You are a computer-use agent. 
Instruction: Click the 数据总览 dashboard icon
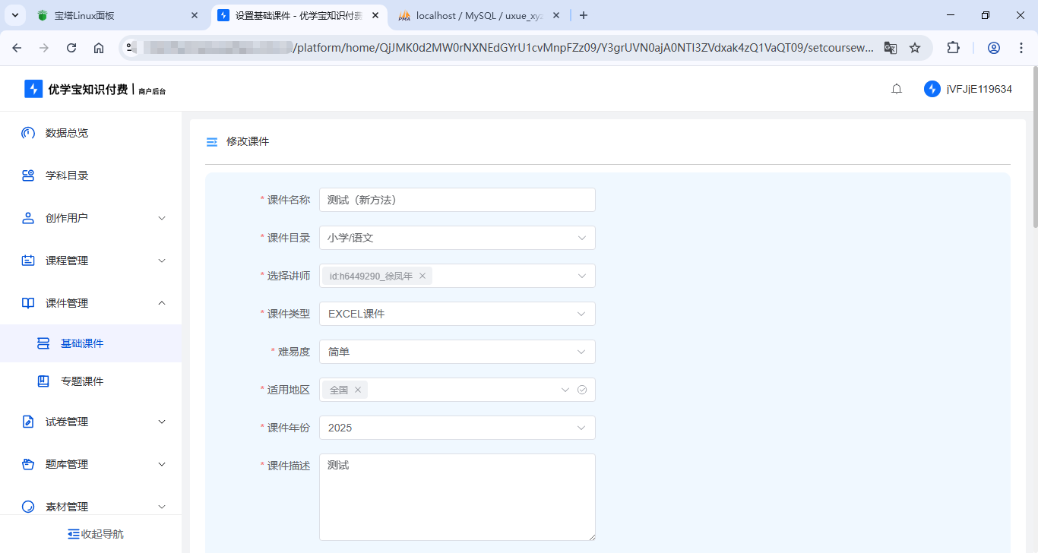click(28, 133)
